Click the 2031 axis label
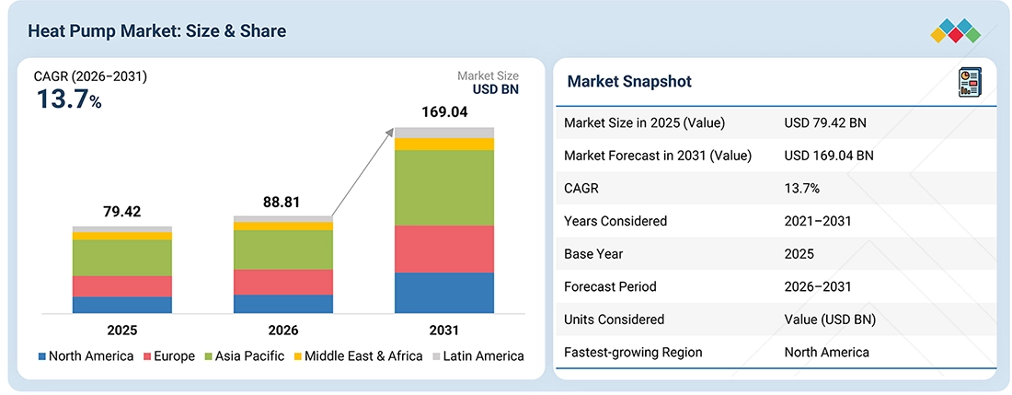 (x=444, y=331)
